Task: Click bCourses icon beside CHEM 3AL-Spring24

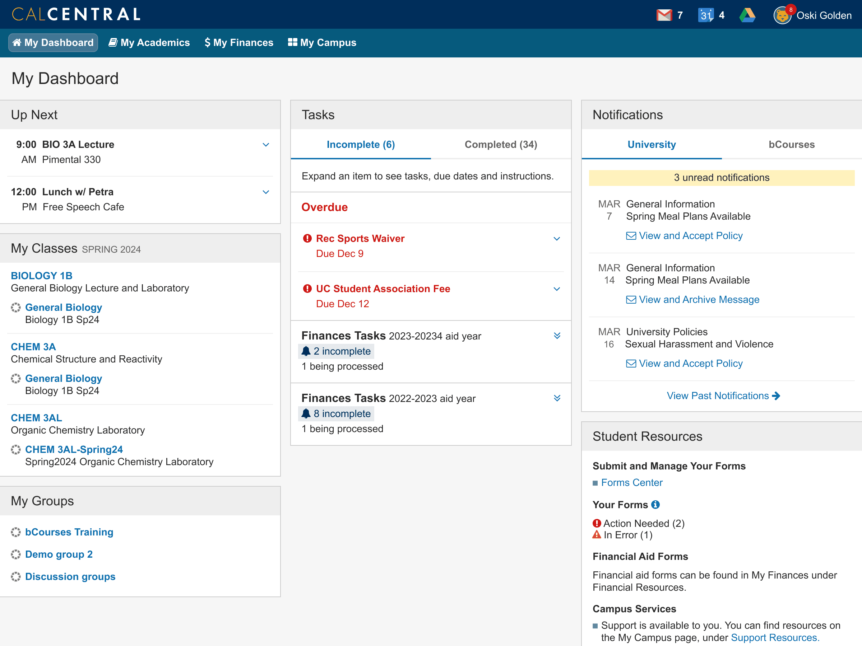Action: (x=15, y=450)
